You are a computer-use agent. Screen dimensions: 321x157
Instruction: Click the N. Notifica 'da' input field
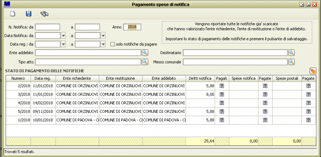click(x=47, y=27)
